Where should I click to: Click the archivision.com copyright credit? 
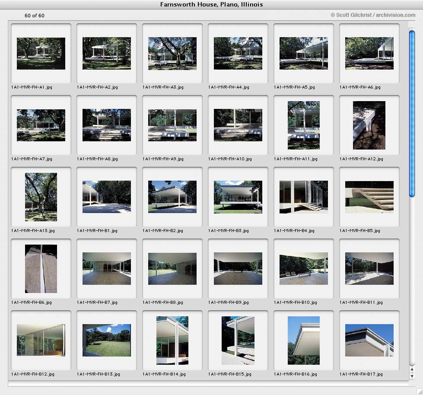pyautogui.click(x=373, y=15)
